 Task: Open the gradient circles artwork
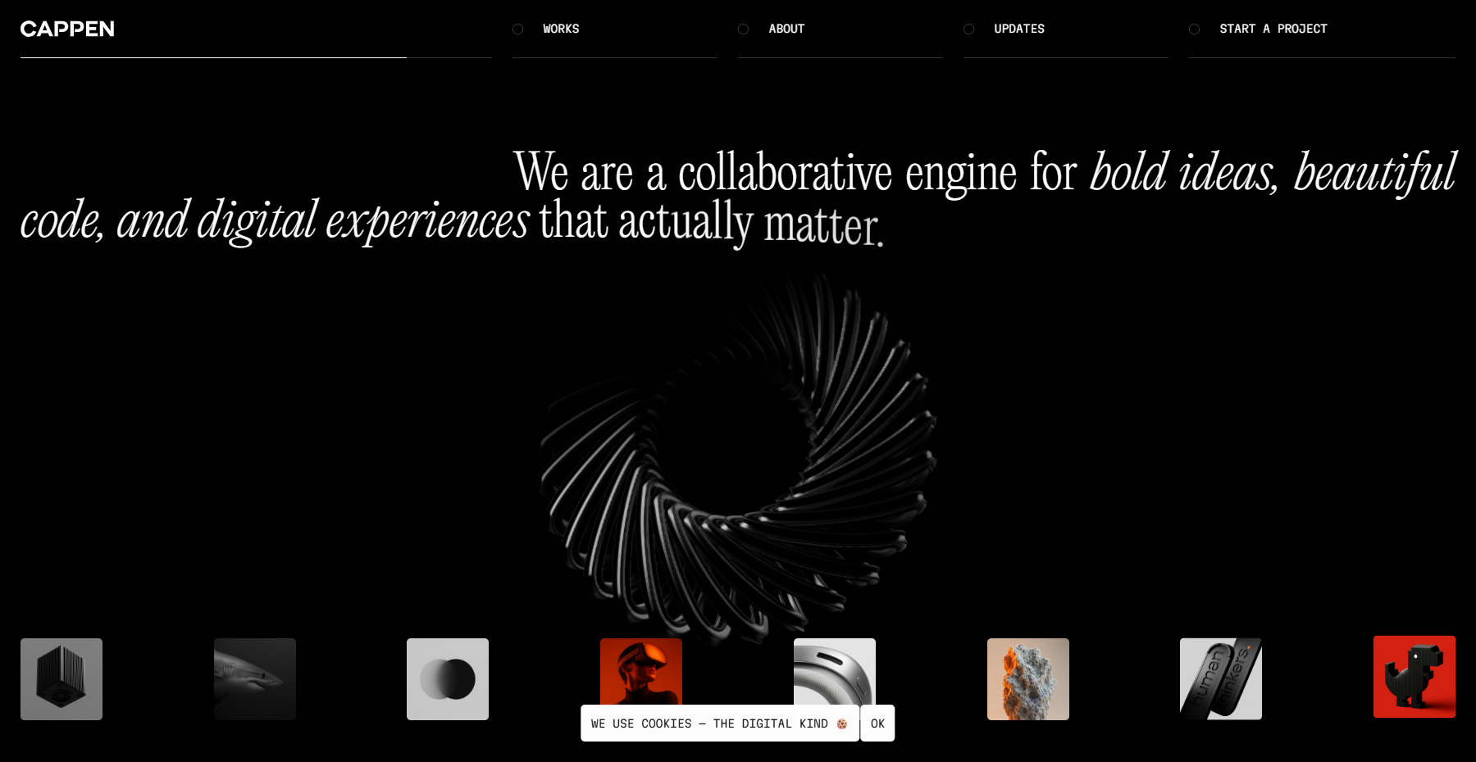click(x=447, y=678)
